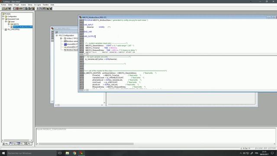Switch to the Modules (POUs) bottom tab

[x=6, y=144]
